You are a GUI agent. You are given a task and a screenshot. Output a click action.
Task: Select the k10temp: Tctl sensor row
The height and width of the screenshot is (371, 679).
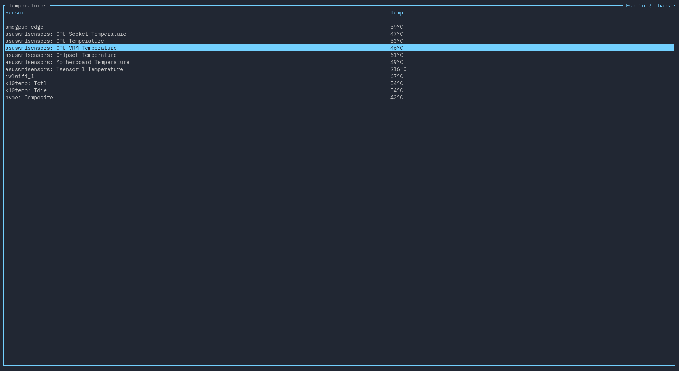26,83
